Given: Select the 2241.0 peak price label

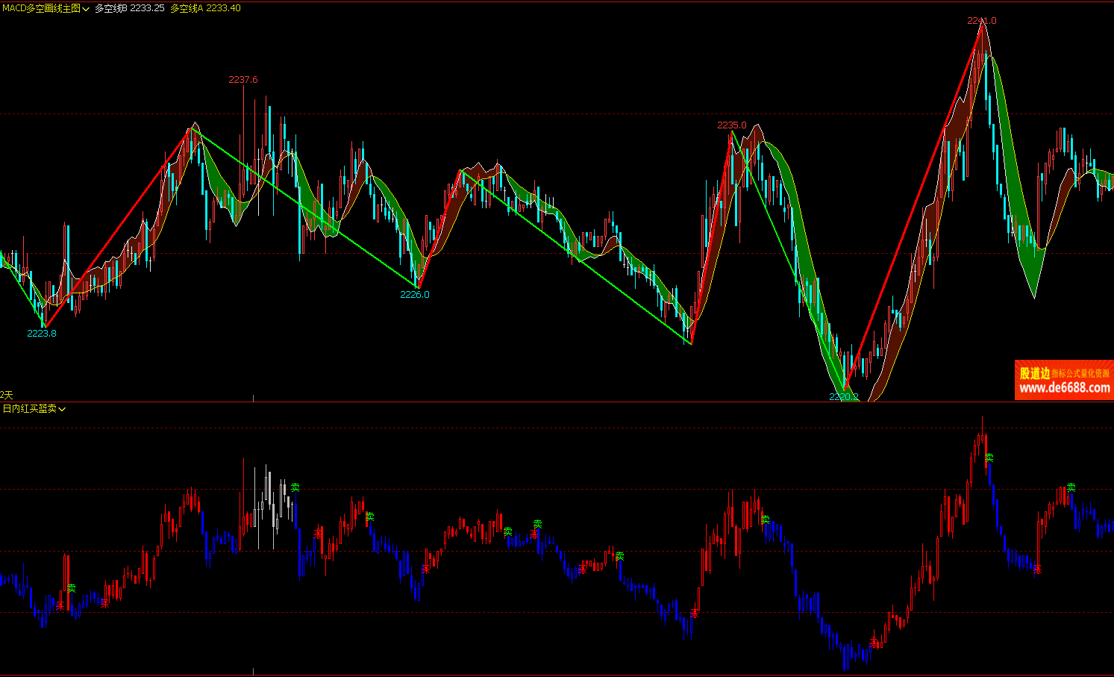Looking at the screenshot, I should [x=981, y=20].
